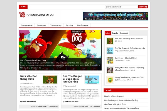The height and width of the screenshot is (111, 167).
Task: Go to previous slide with left arrow
Action: [x=28, y=41]
